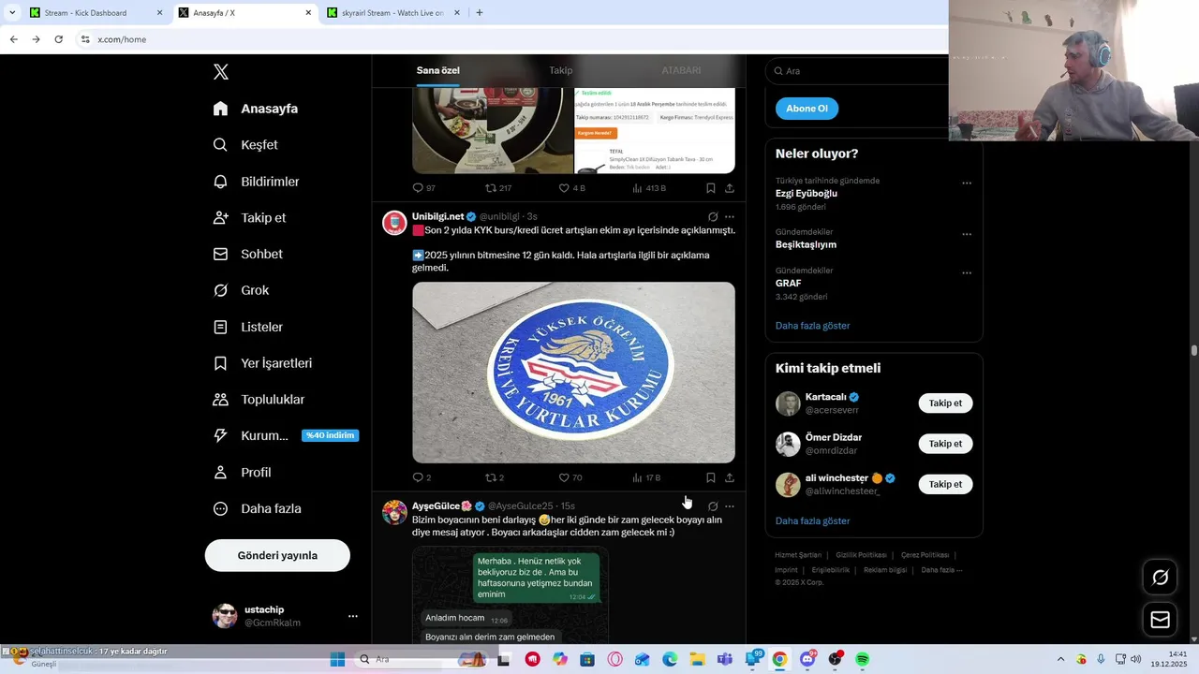Expand Daha fazla menu in sidebar
The width and height of the screenshot is (1199, 674).
(x=257, y=508)
